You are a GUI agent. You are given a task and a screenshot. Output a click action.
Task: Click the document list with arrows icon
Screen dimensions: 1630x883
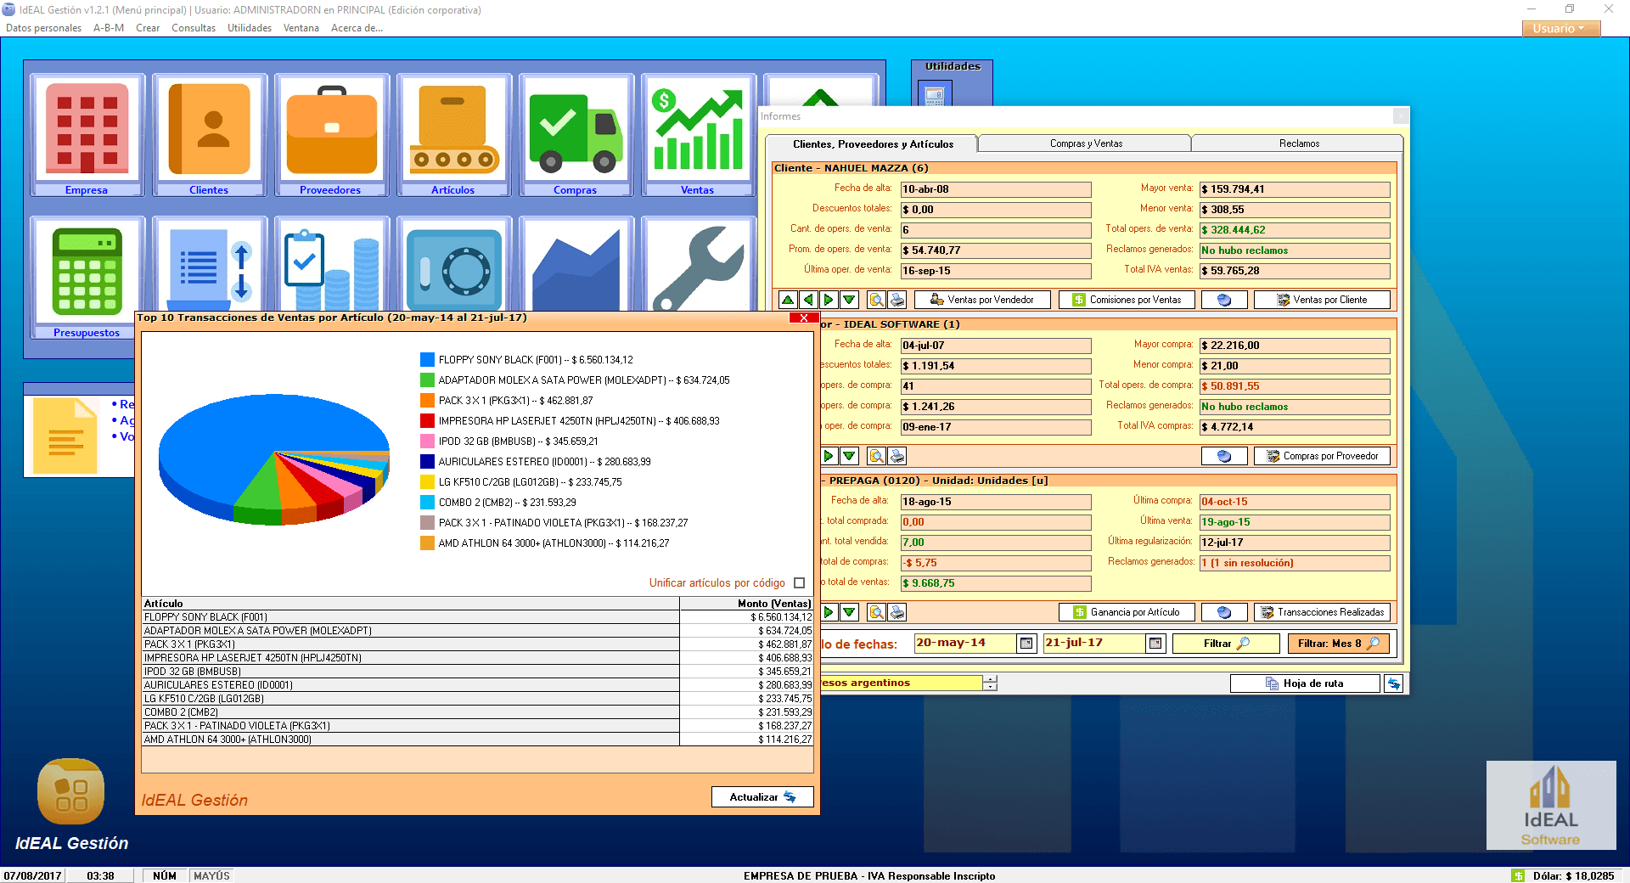(x=209, y=267)
